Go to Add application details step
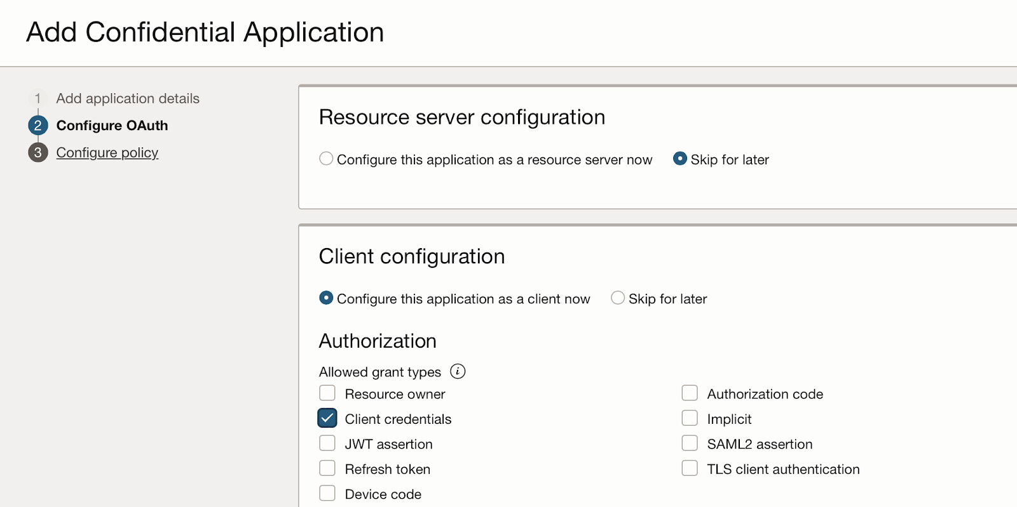This screenshot has width=1017, height=507. (x=127, y=98)
